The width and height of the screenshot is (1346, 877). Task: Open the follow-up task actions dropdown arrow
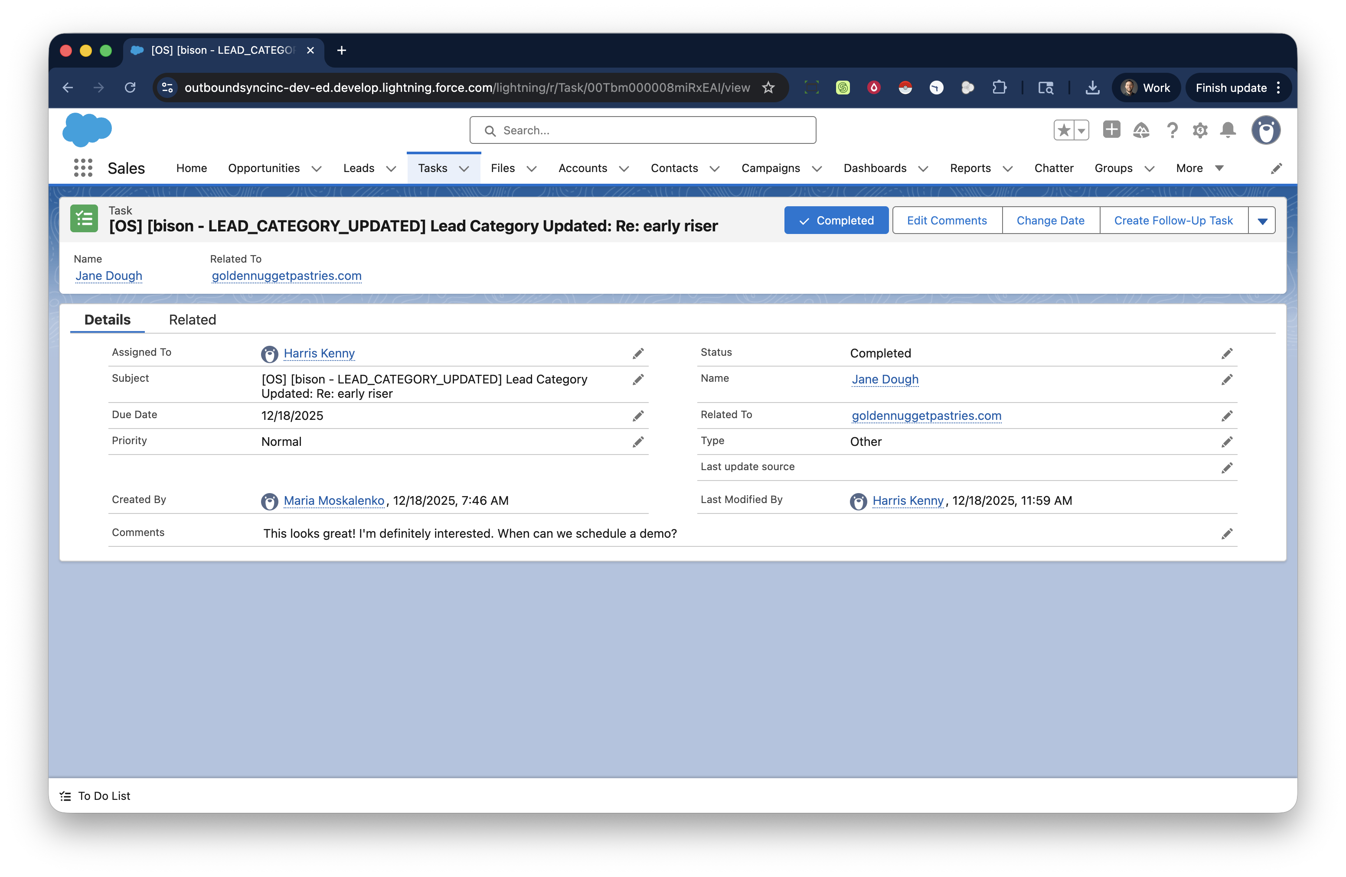tap(1262, 221)
